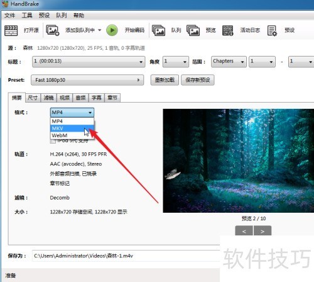Switch to the 音频 tab
Image resolution: width=314 pixels, height=282 pixels.
coord(80,98)
